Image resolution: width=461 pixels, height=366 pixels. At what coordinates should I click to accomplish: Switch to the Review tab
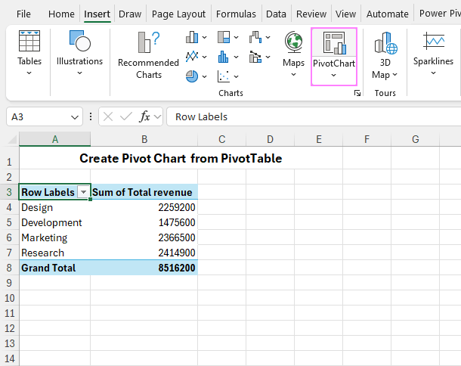click(x=311, y=14)
